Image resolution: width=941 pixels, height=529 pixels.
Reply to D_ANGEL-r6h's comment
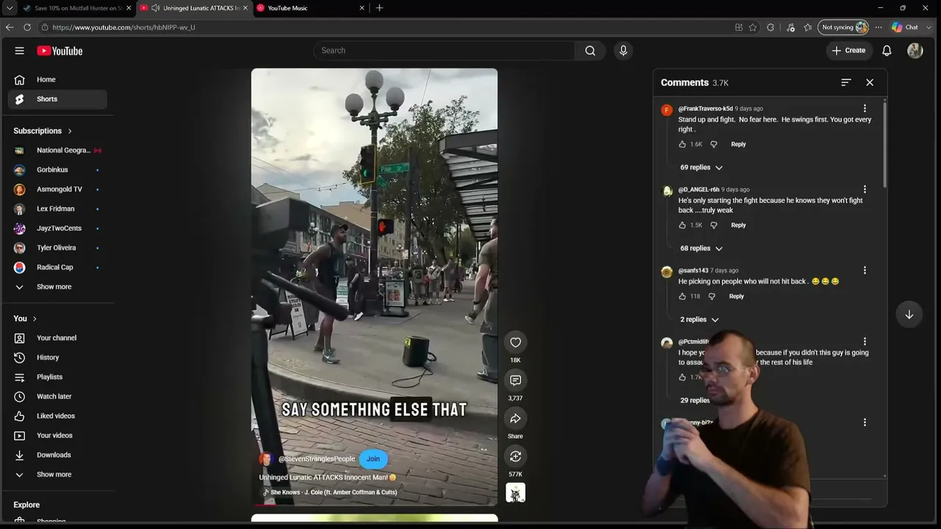click(x=738, y=226)
